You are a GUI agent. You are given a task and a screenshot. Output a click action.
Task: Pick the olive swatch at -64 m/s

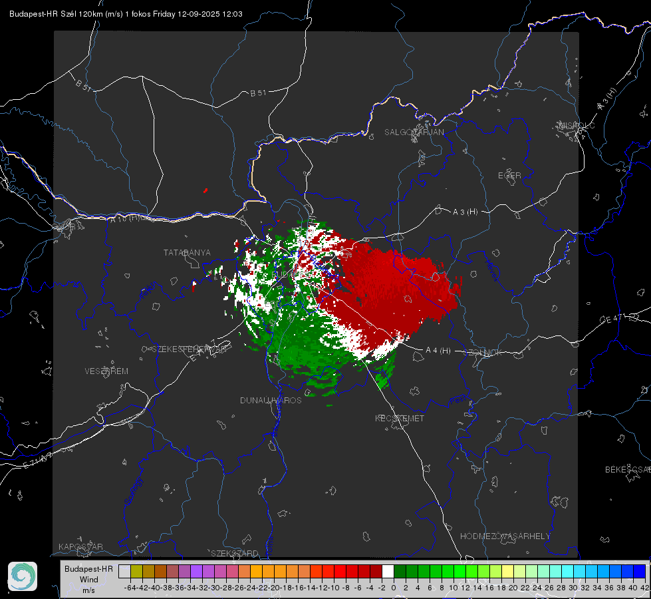point(136,571)
